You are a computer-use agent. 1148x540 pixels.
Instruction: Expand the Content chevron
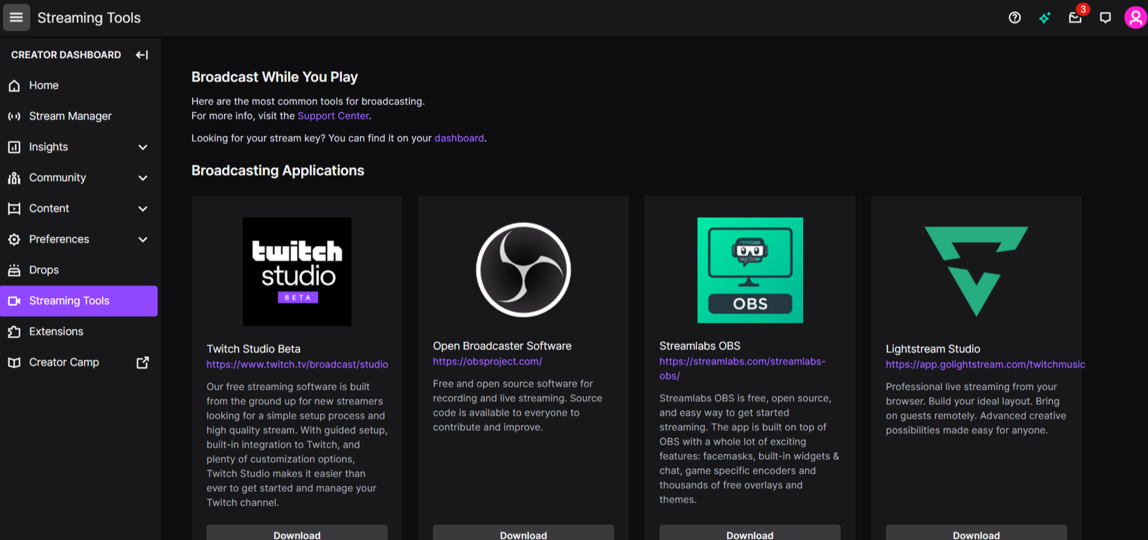click(143, 209)
